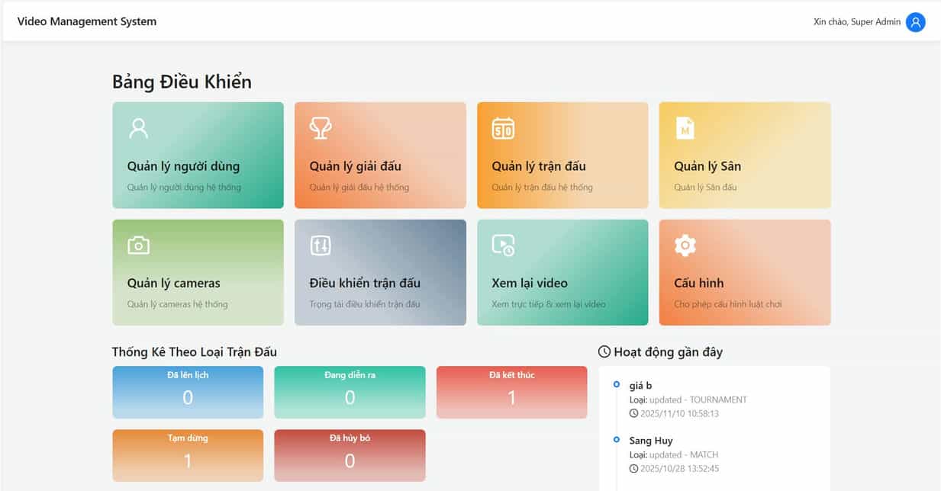Click the trophy icon on Quản lý giải đấu card

pos(321,128)
